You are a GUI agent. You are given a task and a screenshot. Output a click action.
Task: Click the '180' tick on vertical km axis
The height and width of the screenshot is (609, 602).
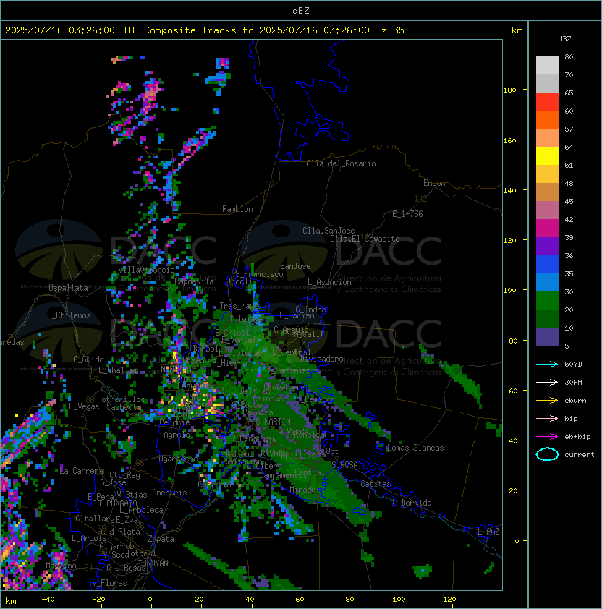[x=509, y=90]
